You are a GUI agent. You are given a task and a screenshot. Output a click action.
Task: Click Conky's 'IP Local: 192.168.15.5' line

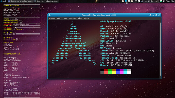pos(11,49)
